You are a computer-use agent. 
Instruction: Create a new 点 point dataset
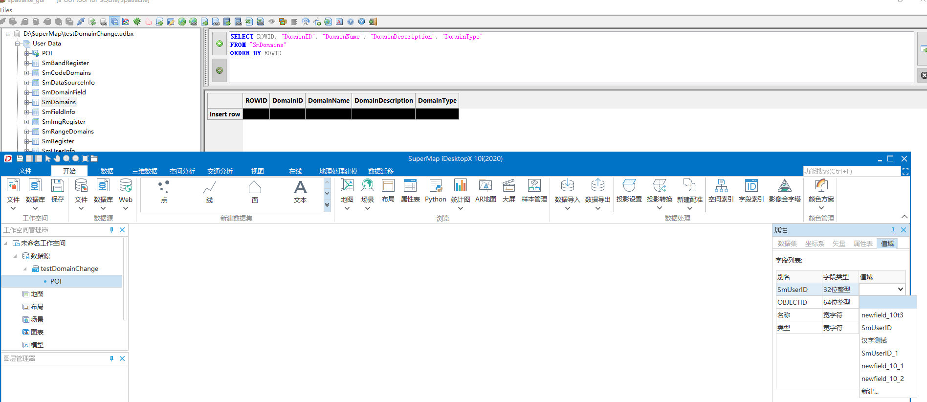click(x=164, y=192)
